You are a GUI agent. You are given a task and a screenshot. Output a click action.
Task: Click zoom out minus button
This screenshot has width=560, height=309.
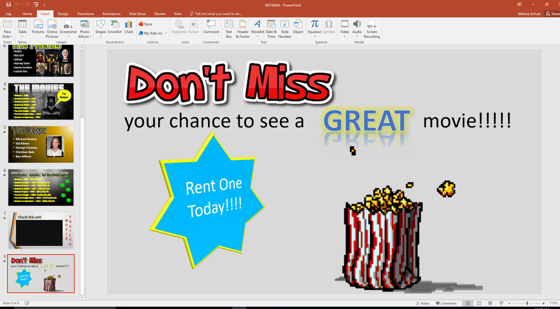click(x=509, y=303)
